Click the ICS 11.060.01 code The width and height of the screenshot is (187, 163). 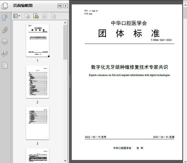91,11
